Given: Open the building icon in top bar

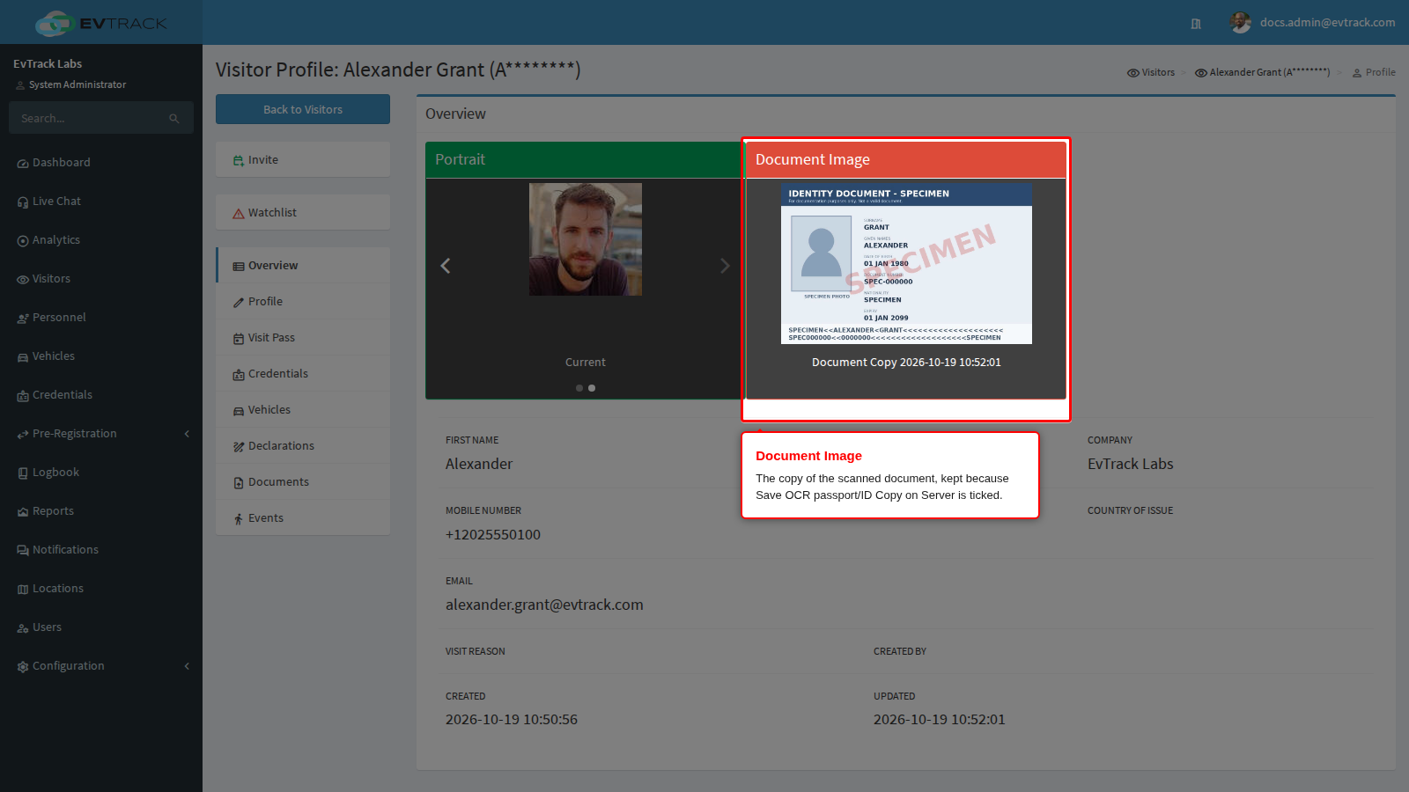Looking at the screenshot, I should (x=1196, y=24).
